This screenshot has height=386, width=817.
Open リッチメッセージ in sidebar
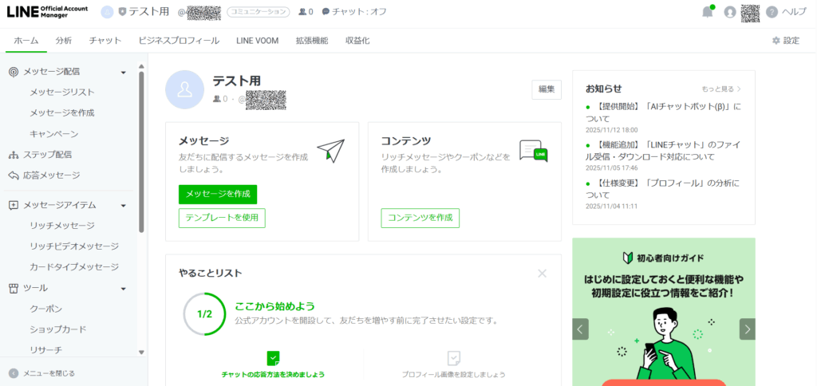(62, 226)
